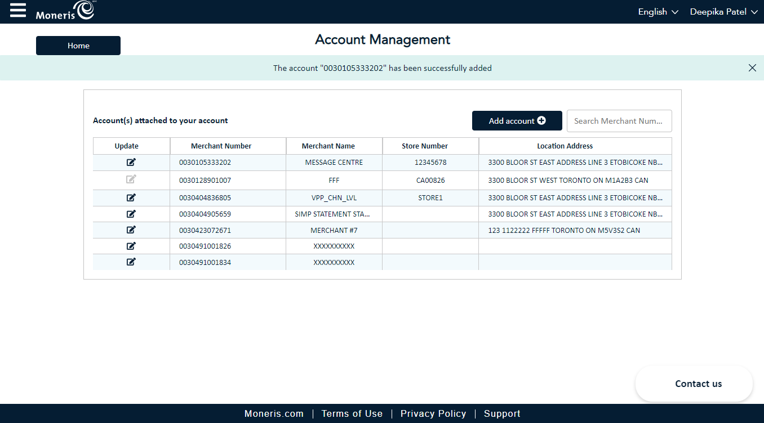This screenshot has width=764, height=423.
Task: Click the MESSAGE CENTRE row's location address
Action: [575, 163]
